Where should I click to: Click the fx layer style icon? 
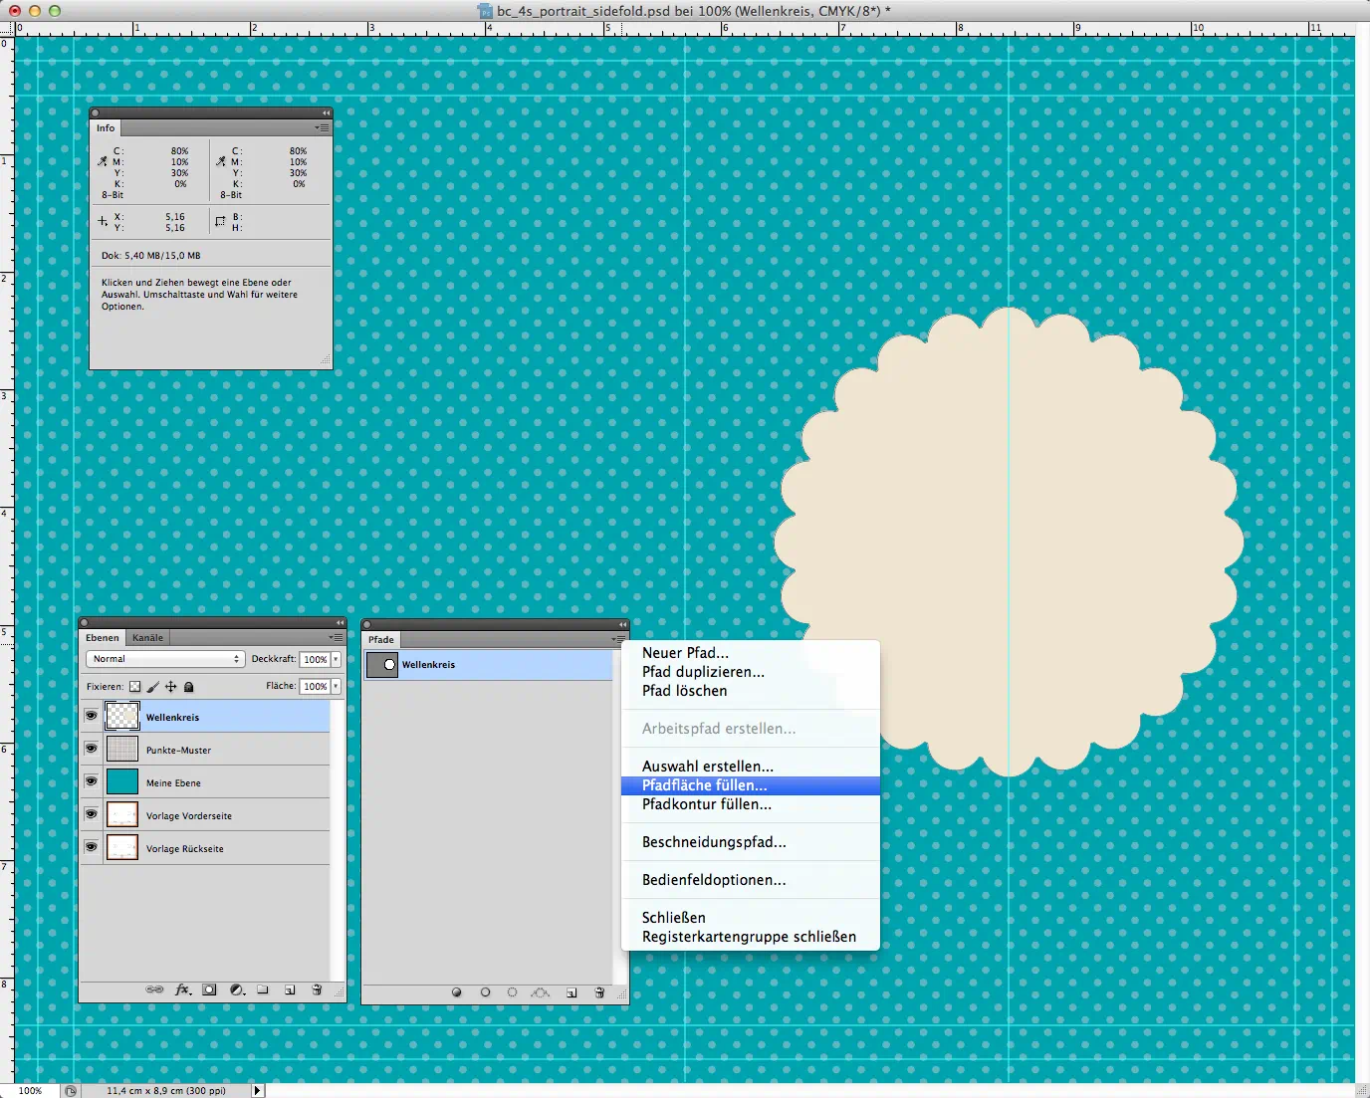click(x=182, y=989)
